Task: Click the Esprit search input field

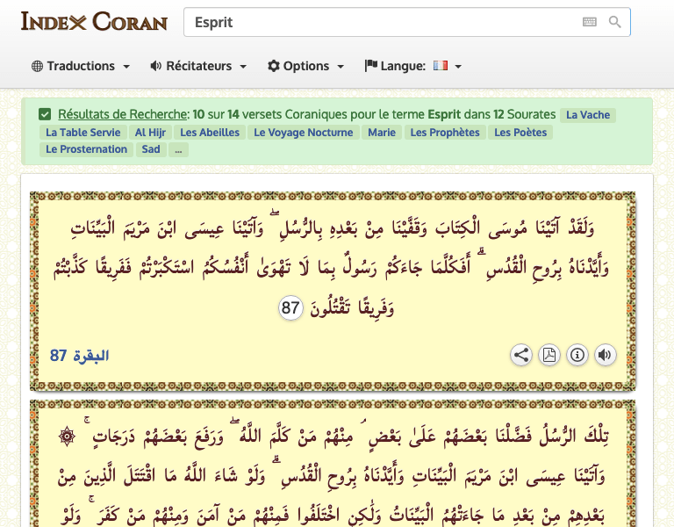Action: [x=383, y=22]
